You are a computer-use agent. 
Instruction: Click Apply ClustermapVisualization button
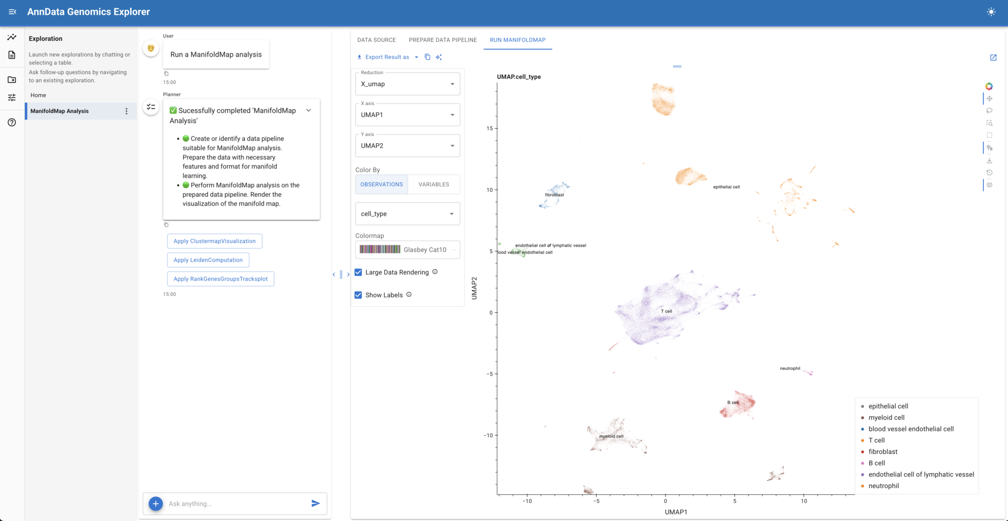pos(214,241)
